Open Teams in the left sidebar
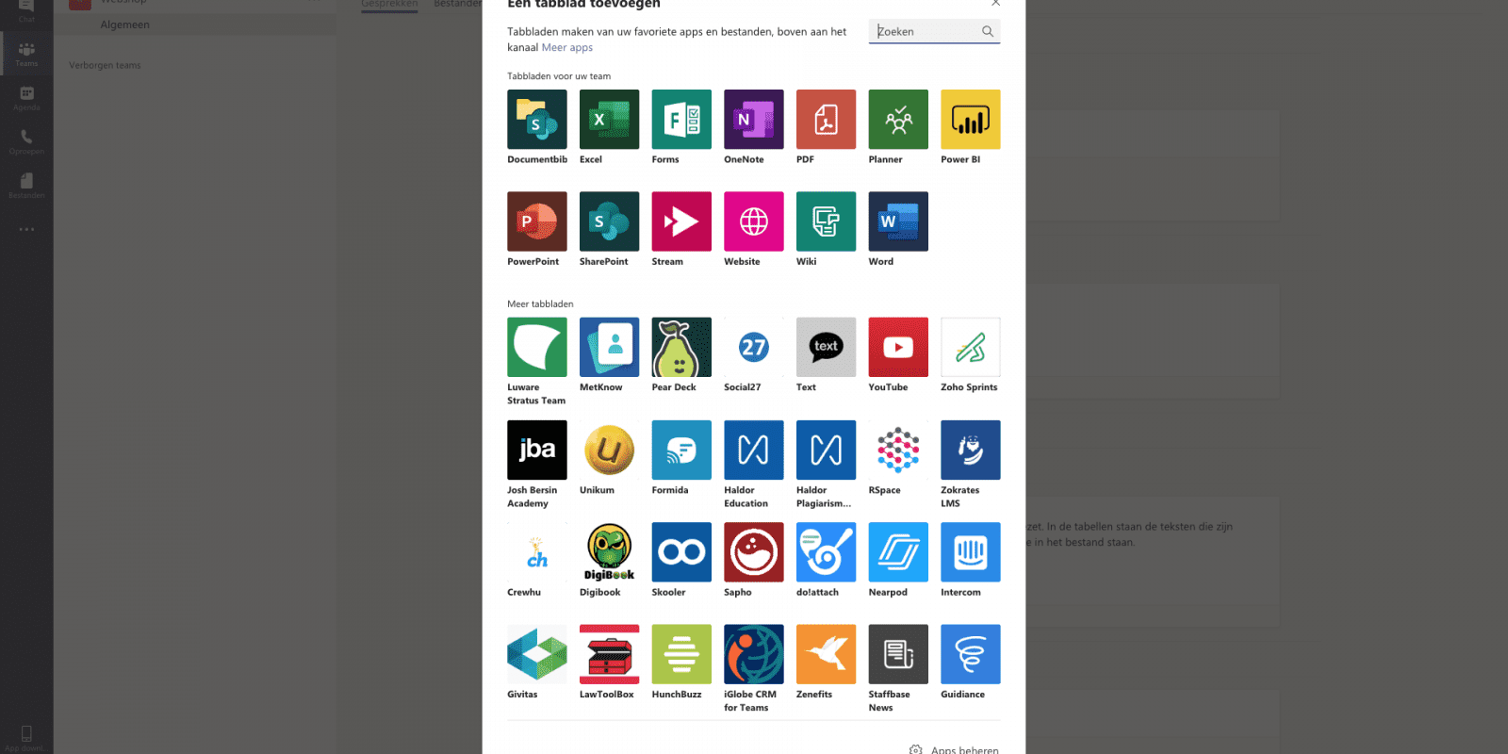1508x754 pixels. click(x=26, y=55)
